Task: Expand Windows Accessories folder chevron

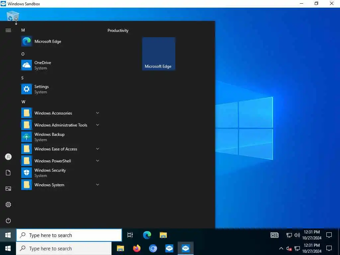Action: point(98,113)
